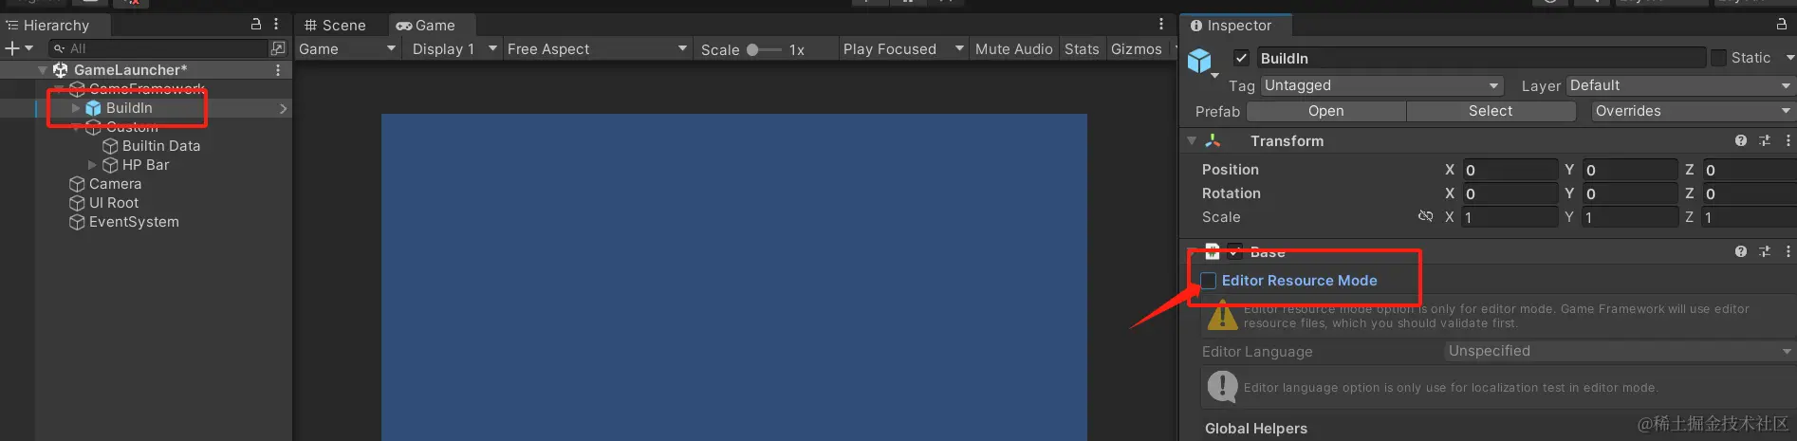Select Camera in the Hierarchy
Screen dimensions: 1797x441
115,184
